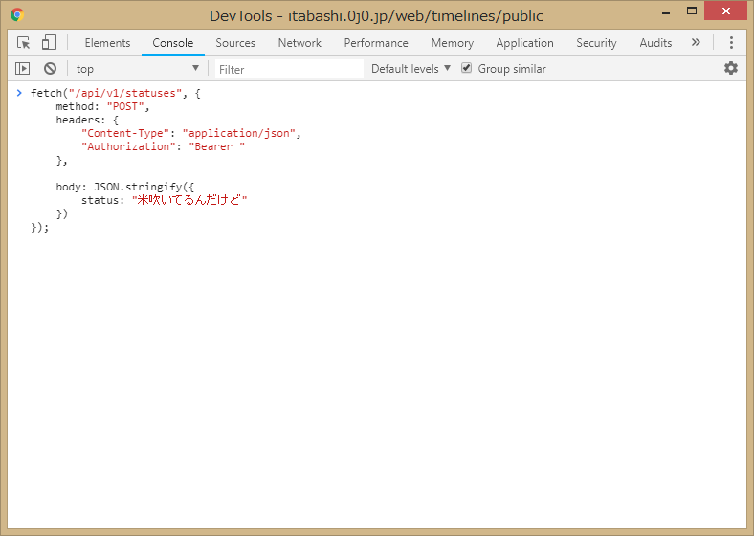Click the Chrome icon in title bar

point(17,15)
